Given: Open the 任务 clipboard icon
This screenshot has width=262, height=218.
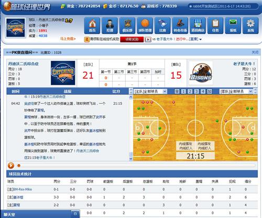Looking at the screenshot, I should pyautogui.click(x=215, y=26).
